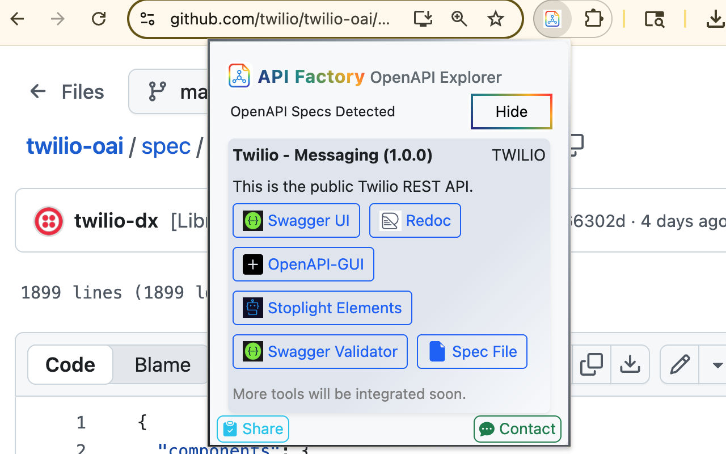This screenshot has width=726, height=454.
Task: Open Stoplight Elements viewer
Action: point(322,308)
